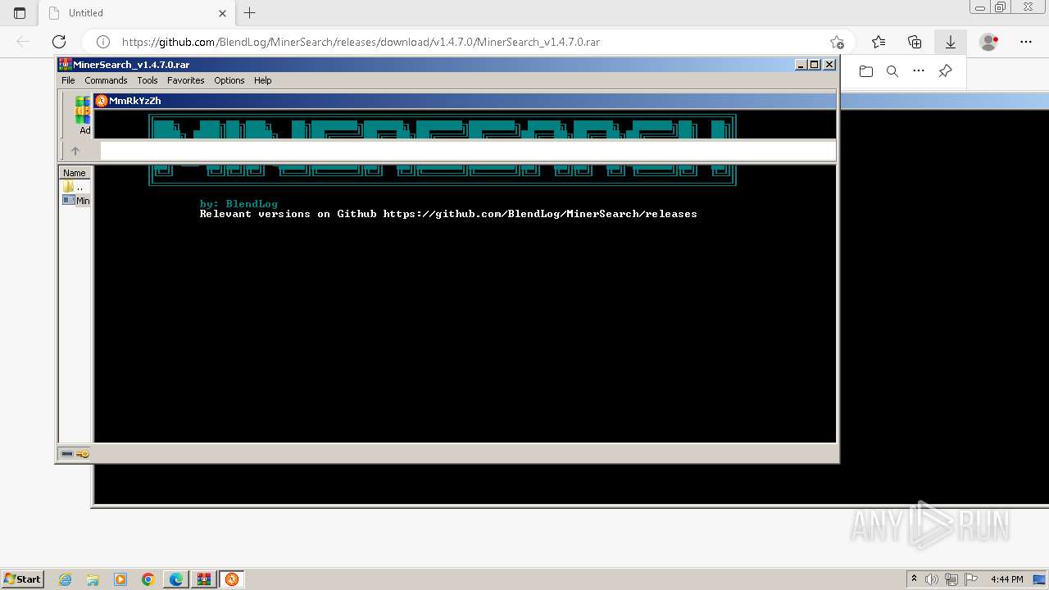Close the Untitled browser tab
Viewport: 1049px width, 590px height.
(223, 13)
